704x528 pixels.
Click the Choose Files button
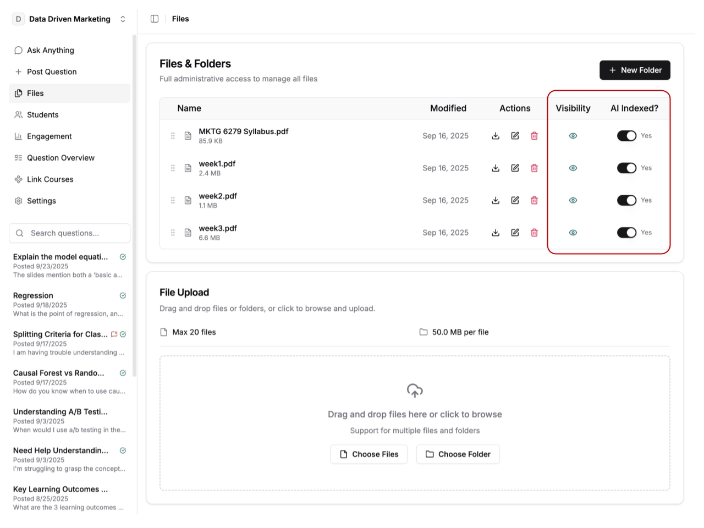click(x=369, y=454)
